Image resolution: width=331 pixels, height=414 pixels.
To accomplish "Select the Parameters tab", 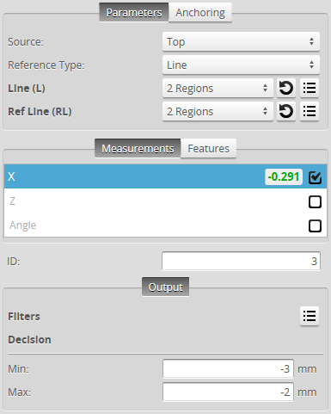I will (134, 13).
